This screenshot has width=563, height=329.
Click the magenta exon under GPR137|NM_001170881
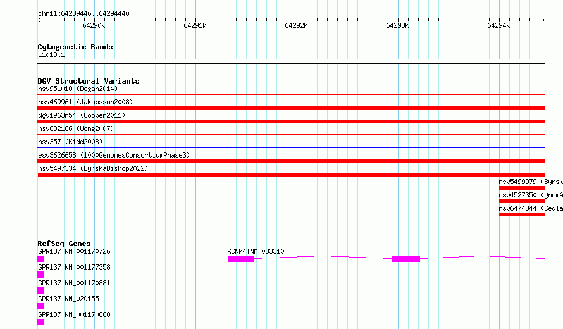41,290
